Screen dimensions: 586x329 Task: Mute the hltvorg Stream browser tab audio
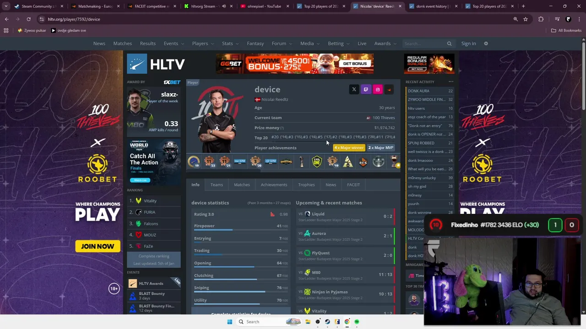223,6
